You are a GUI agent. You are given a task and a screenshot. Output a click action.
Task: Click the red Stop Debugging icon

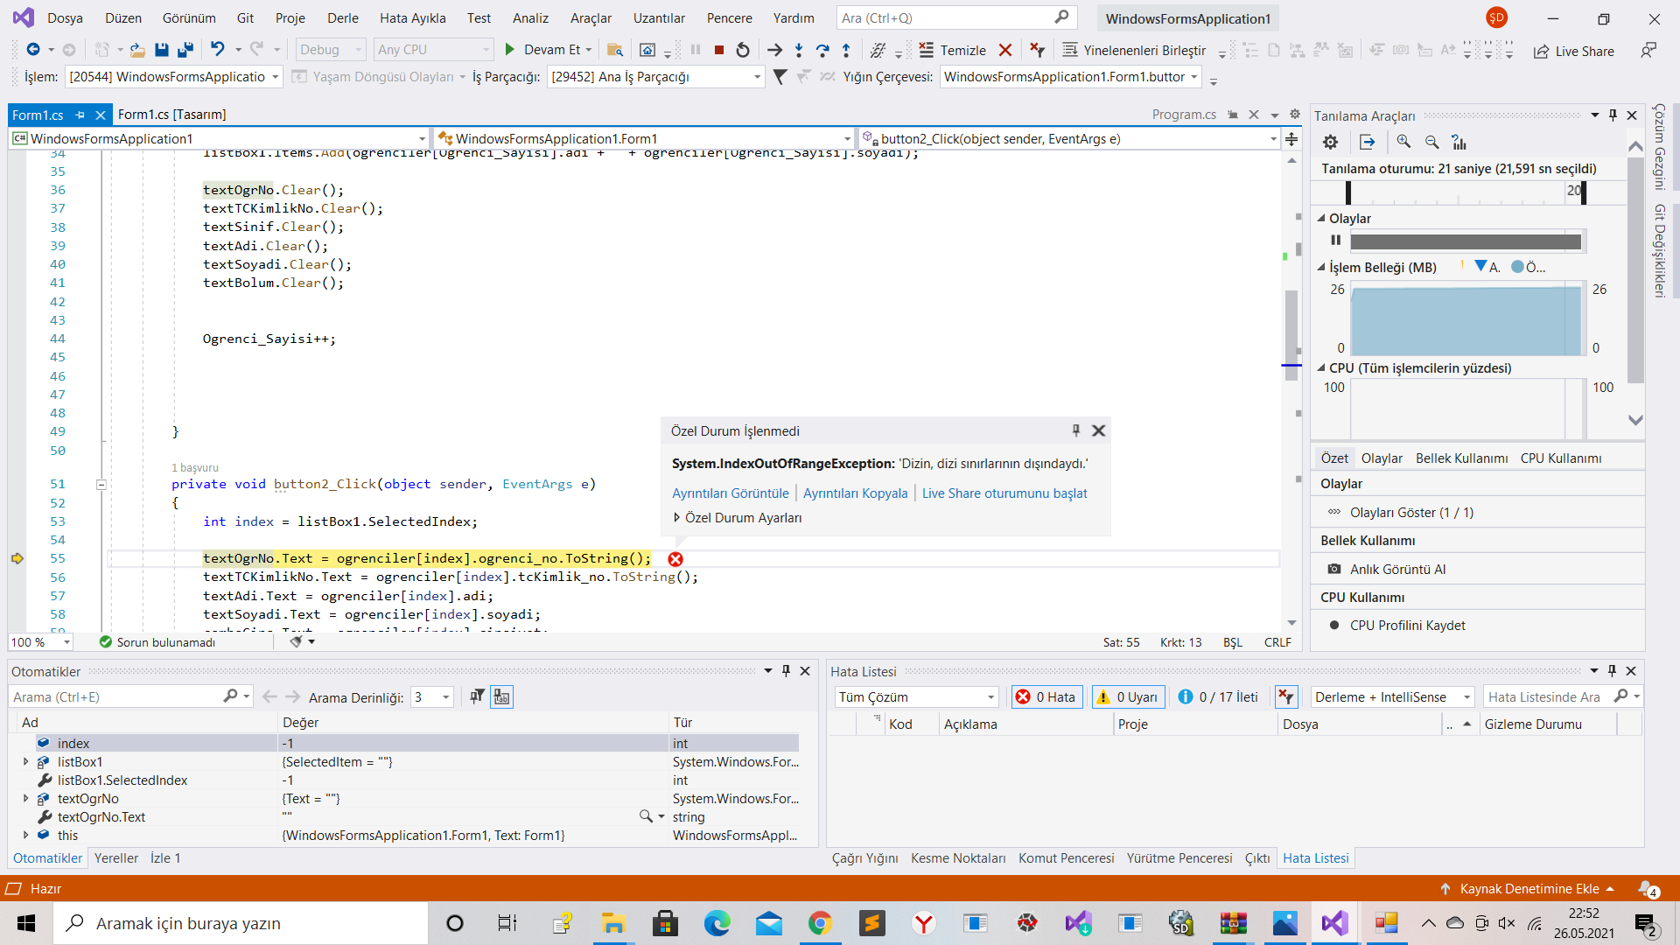[x=719, y=51]
